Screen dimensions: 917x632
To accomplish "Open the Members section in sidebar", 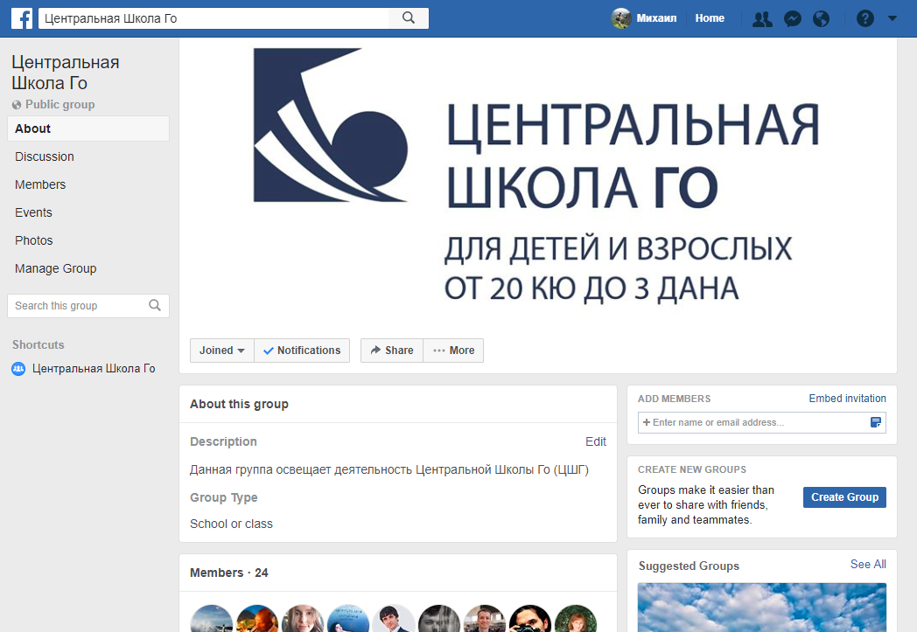I will [x=40, y=184].
